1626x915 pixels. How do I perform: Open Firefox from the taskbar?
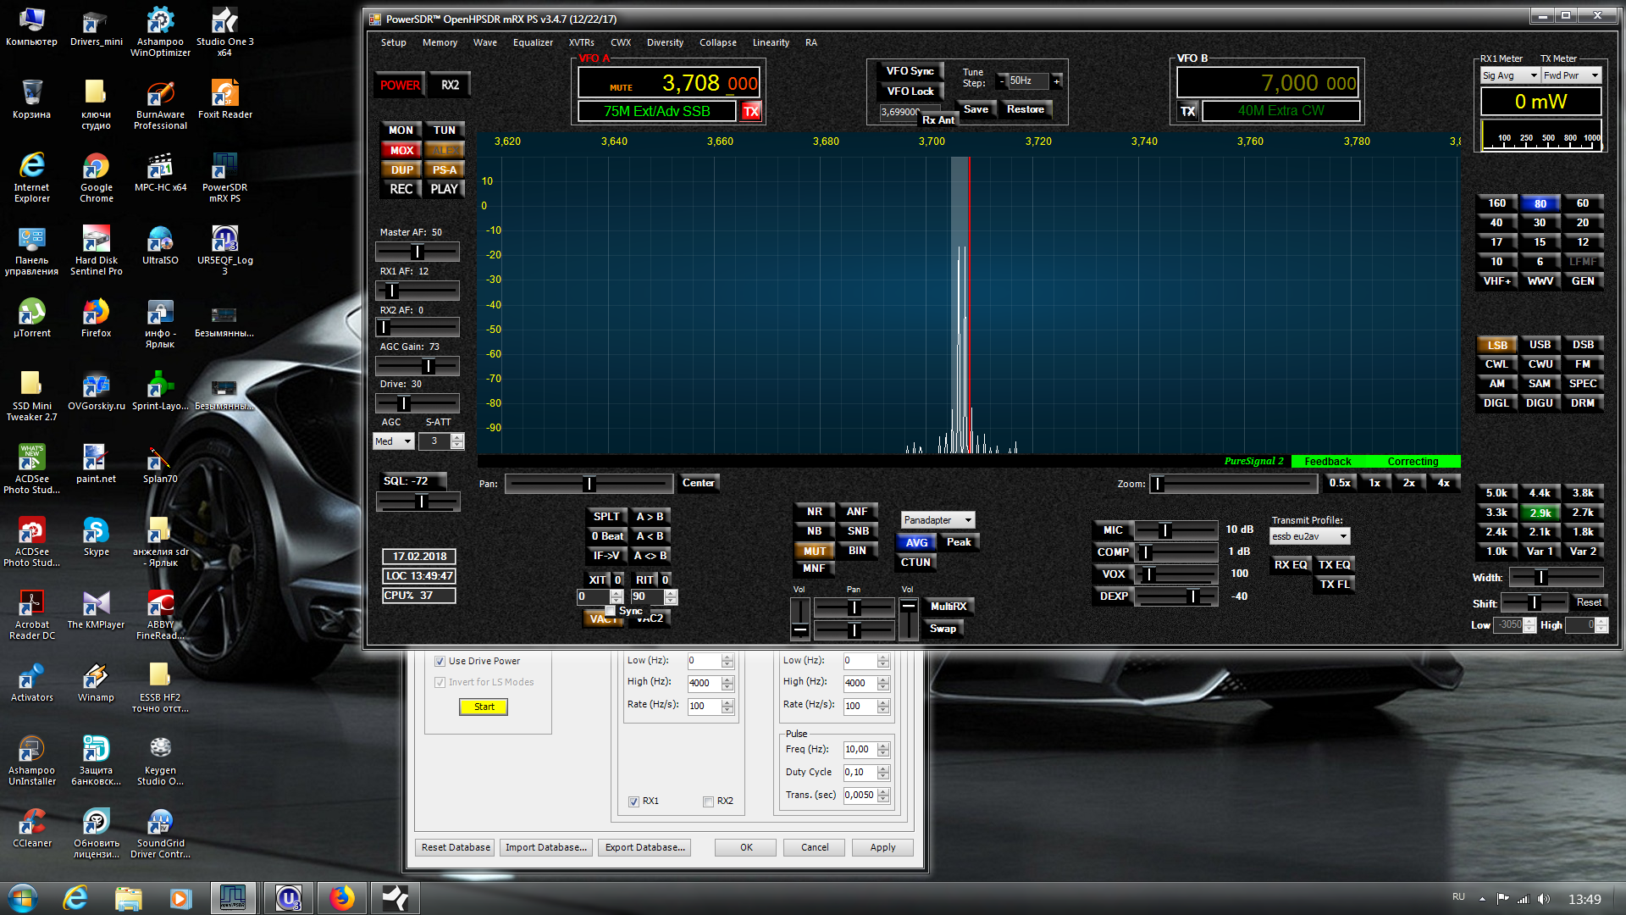[342, 897]
